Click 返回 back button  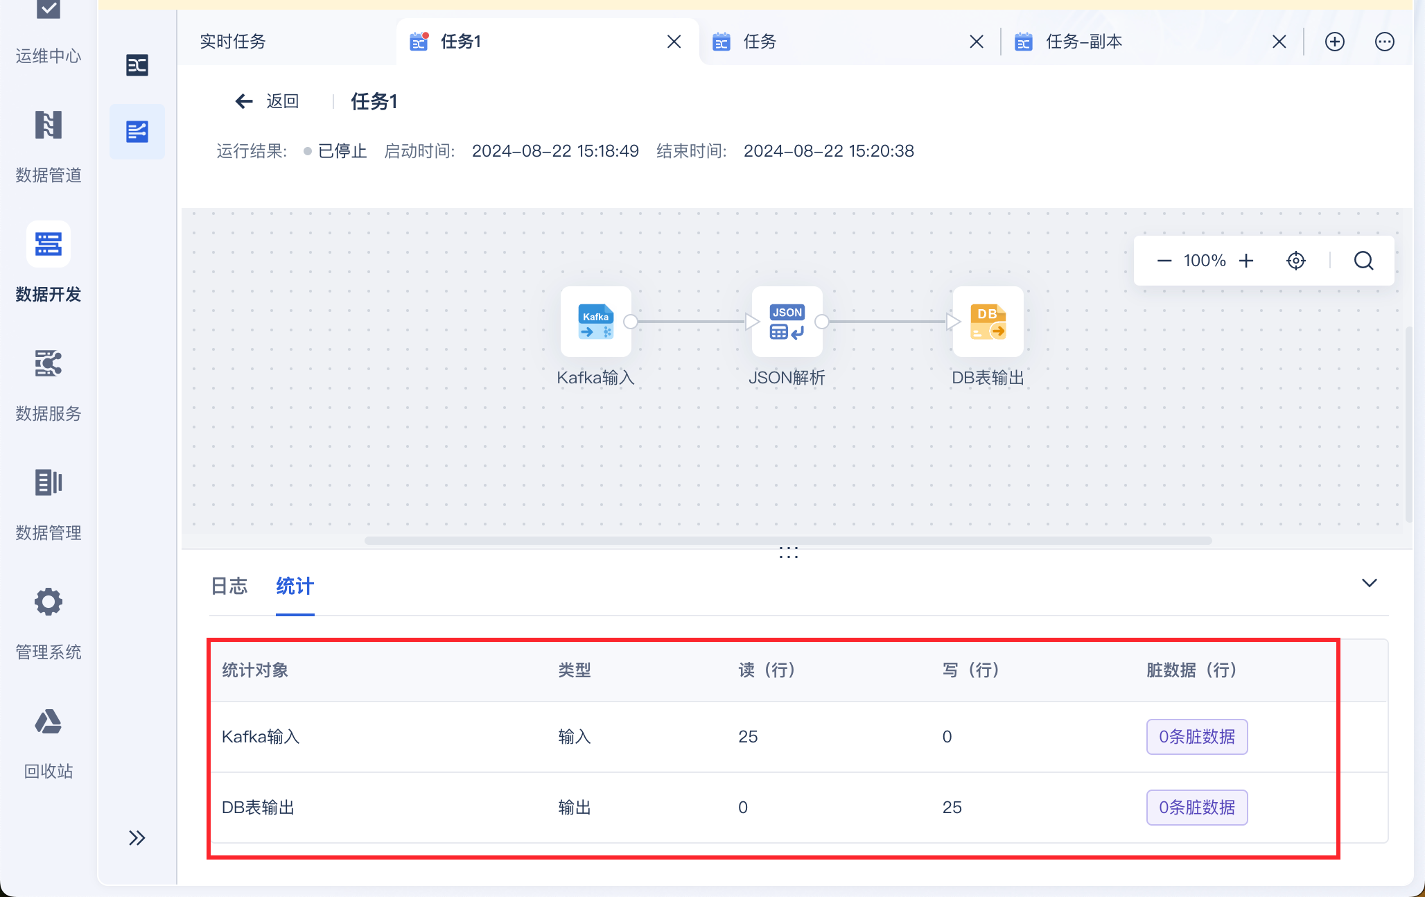click(268, 102)
